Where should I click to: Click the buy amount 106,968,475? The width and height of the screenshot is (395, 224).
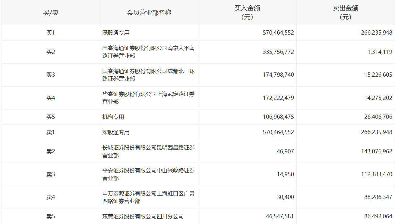click(278, 117)
